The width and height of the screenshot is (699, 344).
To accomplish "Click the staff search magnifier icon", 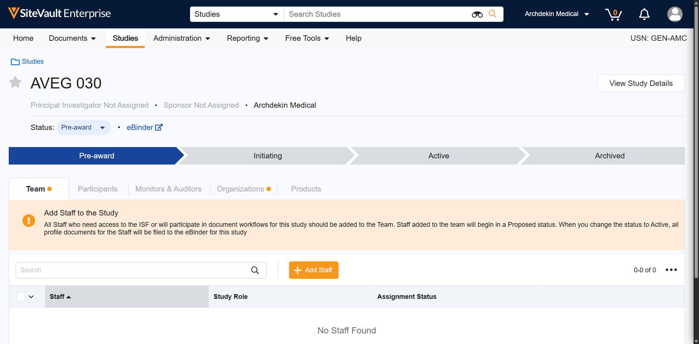I will click(x=255, y=270).
